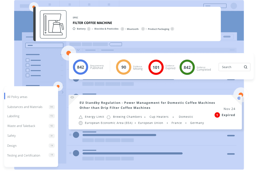Select the Battery radio circle
The image size is (258, 173).
coord(74,29)
